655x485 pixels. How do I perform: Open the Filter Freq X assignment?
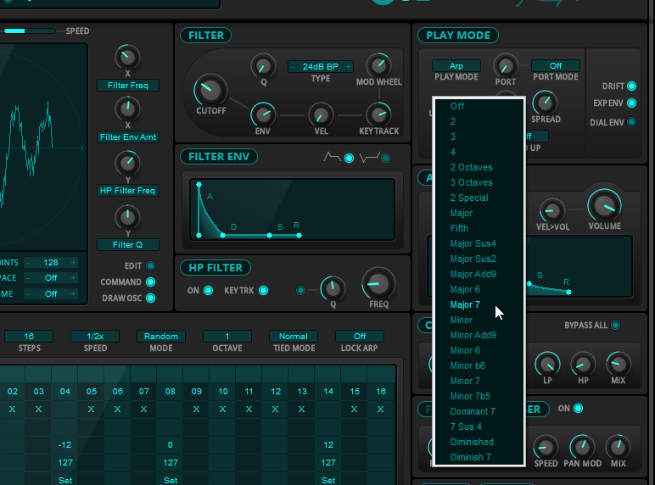128,85
